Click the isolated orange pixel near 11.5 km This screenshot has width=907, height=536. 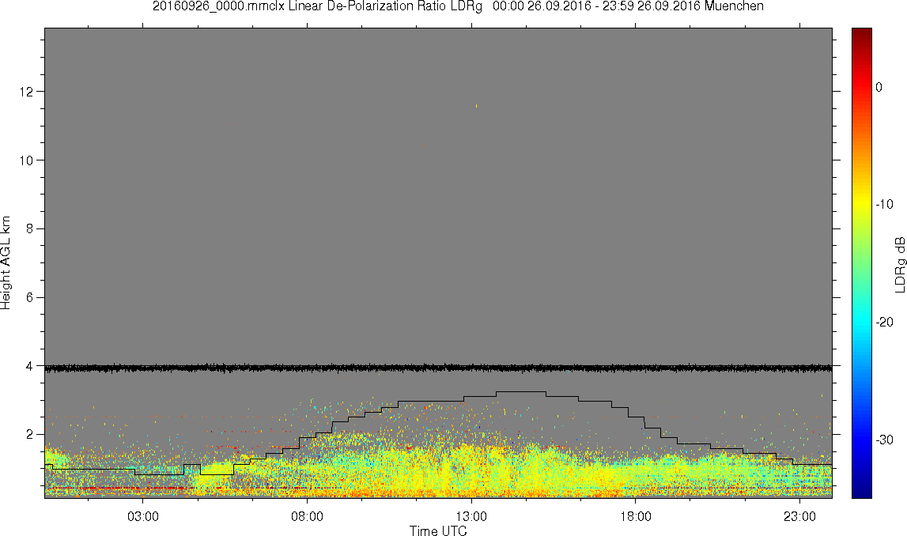[x=477, y=106]
